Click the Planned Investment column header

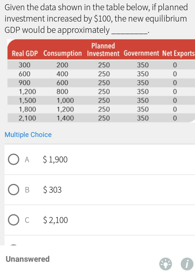point(103,50)
